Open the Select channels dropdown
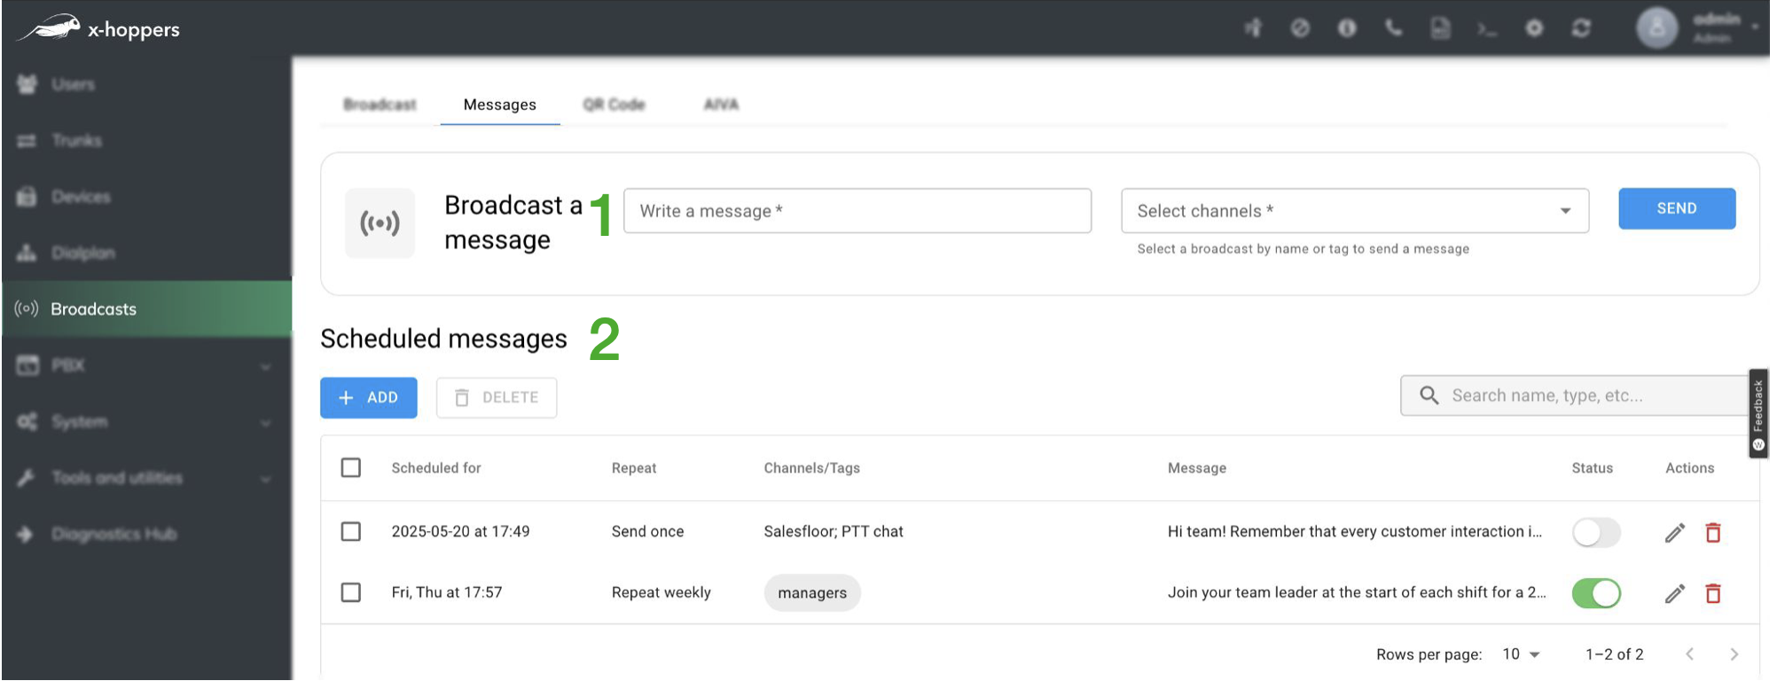 click(1354, 211)
